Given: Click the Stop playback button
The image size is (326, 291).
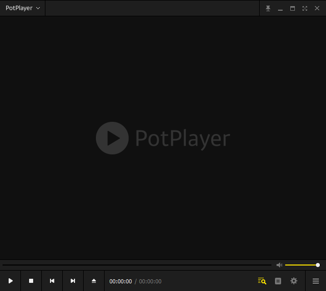Looking at the screenshot, I should [31, 281].
